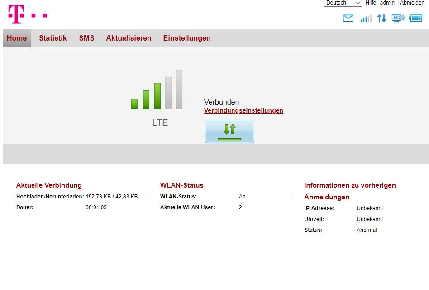The image size is (429, 290).
Task: Click the 5G WLAN status icon
Action: 398,18
